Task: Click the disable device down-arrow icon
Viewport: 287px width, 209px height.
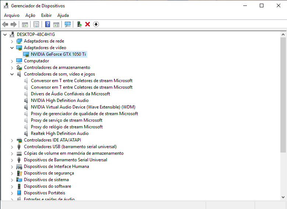Action: (96, 24)
